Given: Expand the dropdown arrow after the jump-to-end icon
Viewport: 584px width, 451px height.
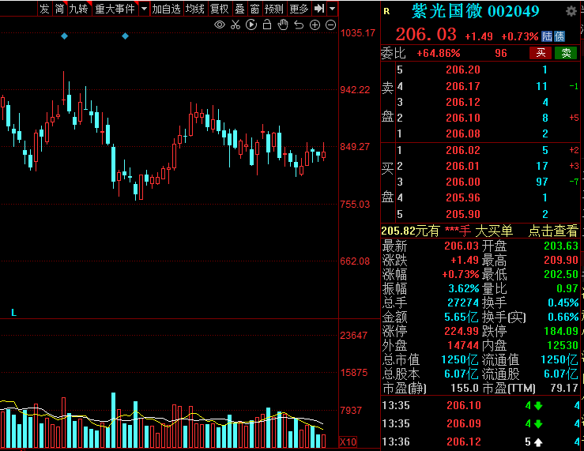Looking at the screenshot, I should pyautogui.click(x=332, y=9).
